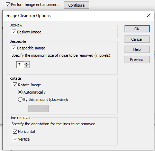Toggle Horizontal line removal
This screenshot has height=151, width=155.
15,132
